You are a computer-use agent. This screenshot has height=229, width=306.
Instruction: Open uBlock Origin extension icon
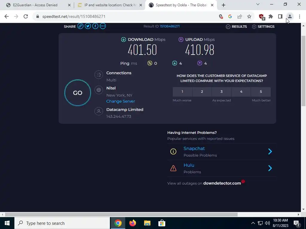point(261,17)
